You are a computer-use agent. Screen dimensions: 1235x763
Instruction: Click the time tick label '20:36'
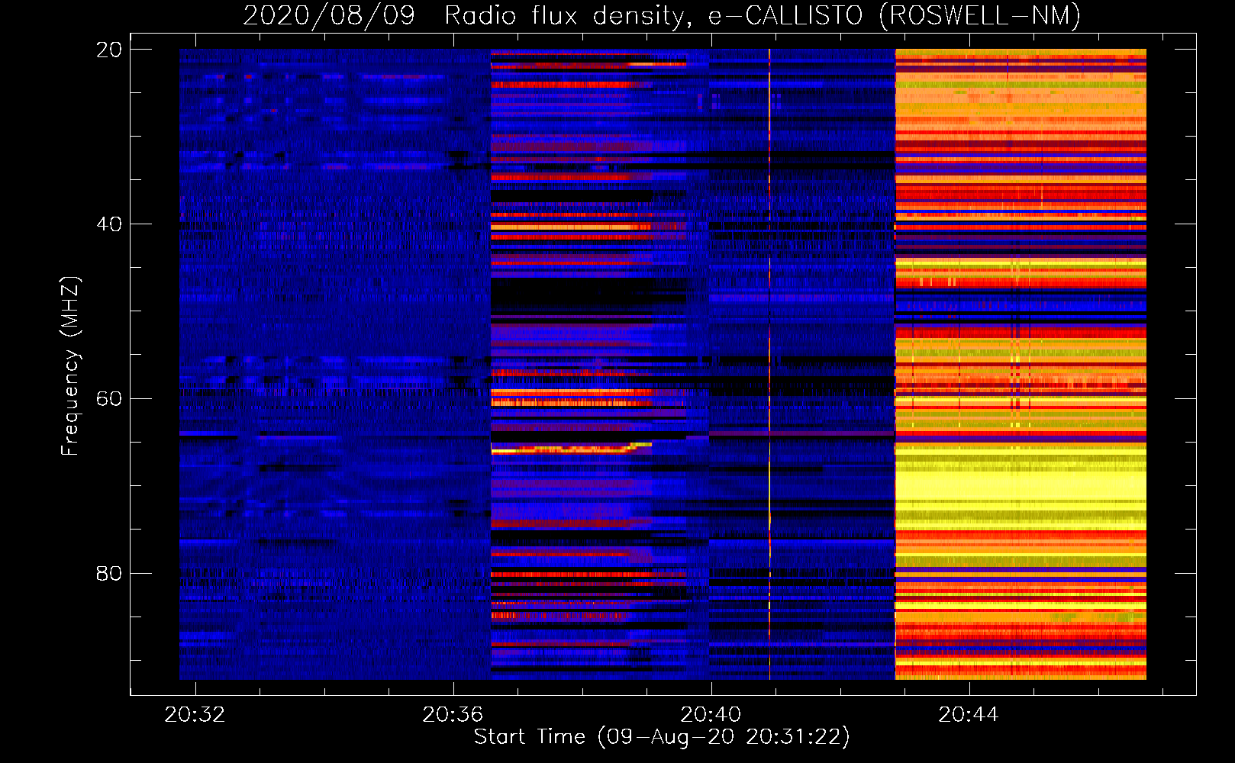coord(453,715)
